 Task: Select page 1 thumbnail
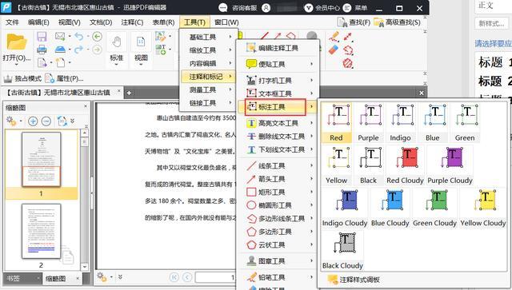click(41, 160)
